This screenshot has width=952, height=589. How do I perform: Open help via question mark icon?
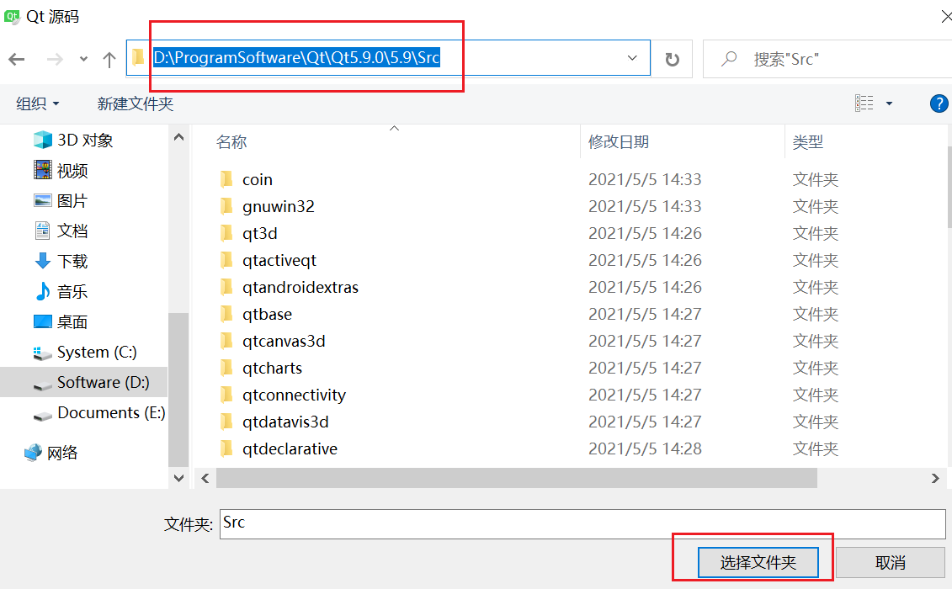tap(939, 103)
